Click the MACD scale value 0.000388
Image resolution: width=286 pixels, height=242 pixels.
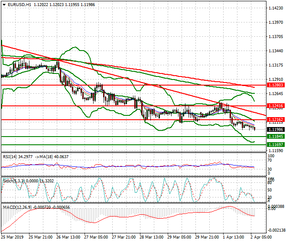click(x=276, y=206)
